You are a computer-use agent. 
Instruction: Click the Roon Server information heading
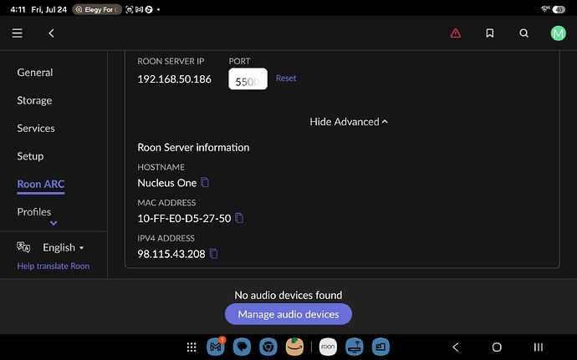(193, 148)
